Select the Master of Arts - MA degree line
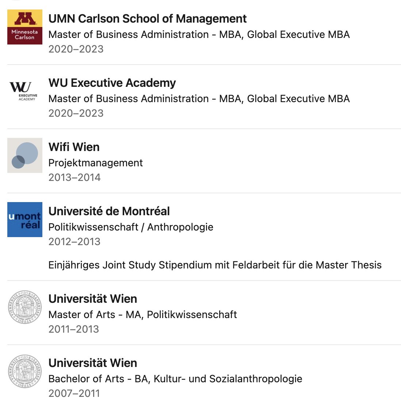This screenshot has width=401, height=410. coord(142,314)
